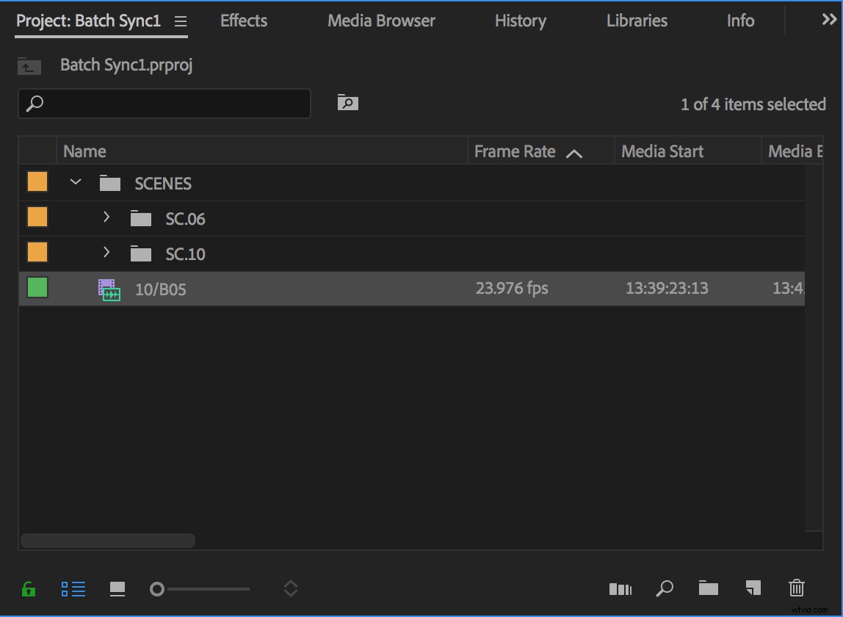Click the filter search icon beside the search field
This screenshot has width=843, height=617.
pyautogui.click(x=347, y=103)
